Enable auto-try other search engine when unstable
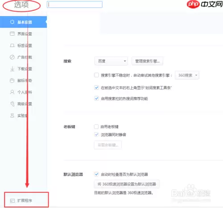 pos(96,75)
